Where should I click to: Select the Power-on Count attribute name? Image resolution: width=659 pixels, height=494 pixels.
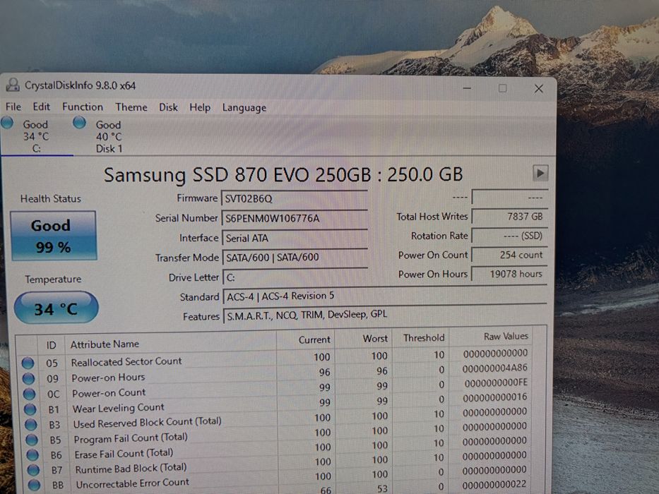point(109,393)
